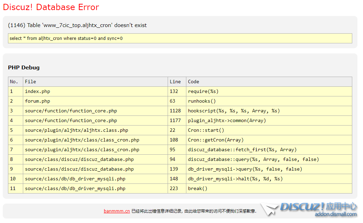Click the banmmm.cn link in footer

[x=117, y=211]
